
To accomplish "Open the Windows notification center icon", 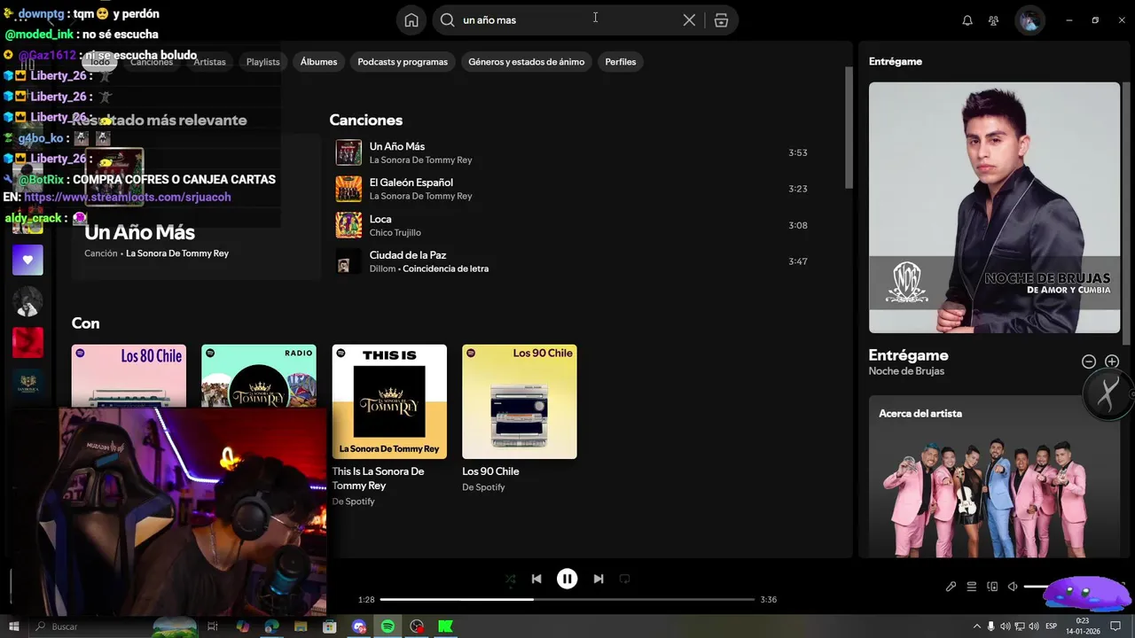I will (1115, 626).
